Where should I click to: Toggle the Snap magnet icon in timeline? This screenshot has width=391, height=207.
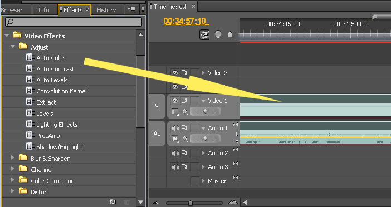point(204,35)
